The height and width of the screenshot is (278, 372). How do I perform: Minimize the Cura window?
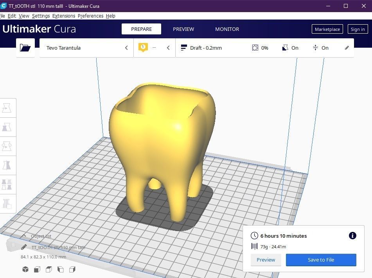pyautogui.click(x=328, y=6)
